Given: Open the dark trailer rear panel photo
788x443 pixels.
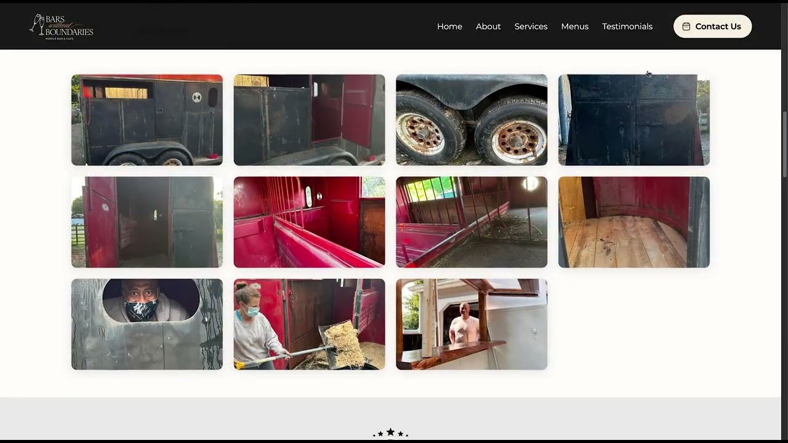Looking at the screenshot, I should click(x=634, y=120).
